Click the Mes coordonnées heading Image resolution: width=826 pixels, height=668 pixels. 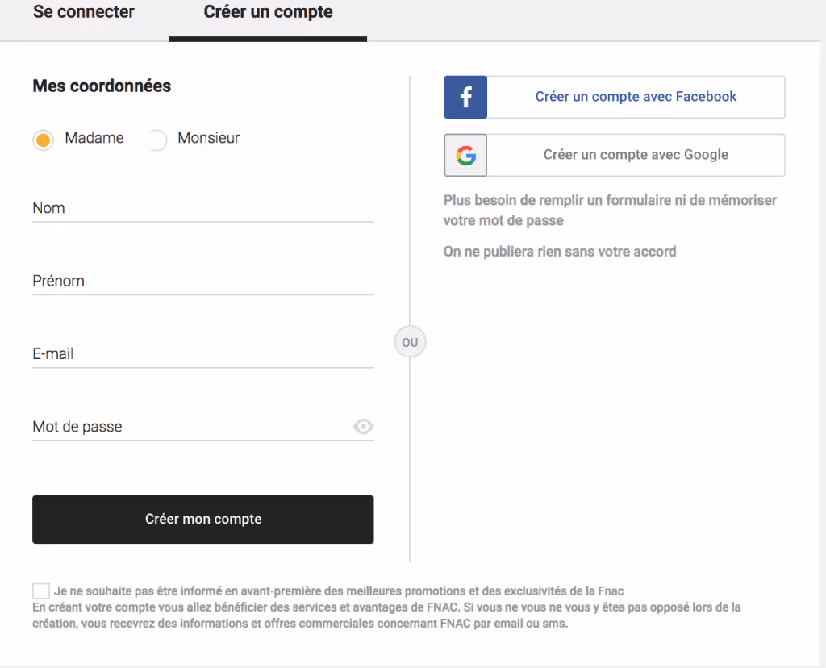click(x=102, y=86)
